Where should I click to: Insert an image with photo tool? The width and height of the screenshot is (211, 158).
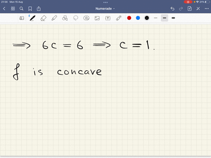[97, 18]
